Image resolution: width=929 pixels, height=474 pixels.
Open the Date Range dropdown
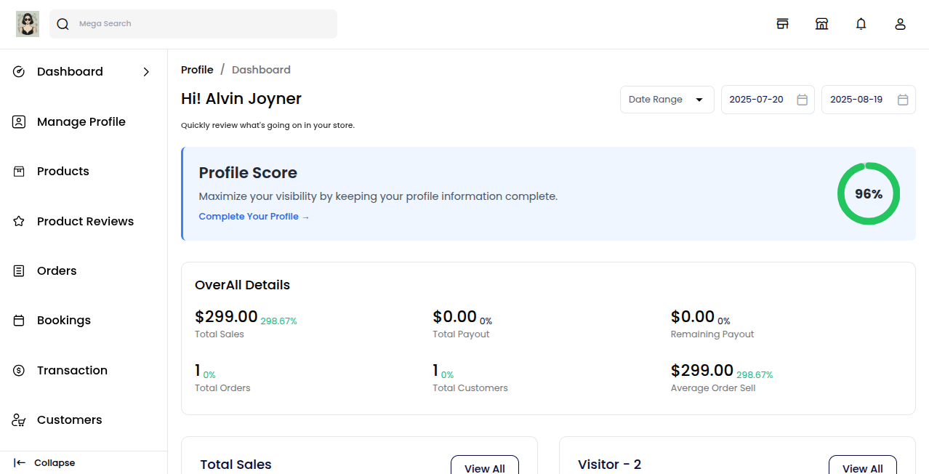point(666,99)
